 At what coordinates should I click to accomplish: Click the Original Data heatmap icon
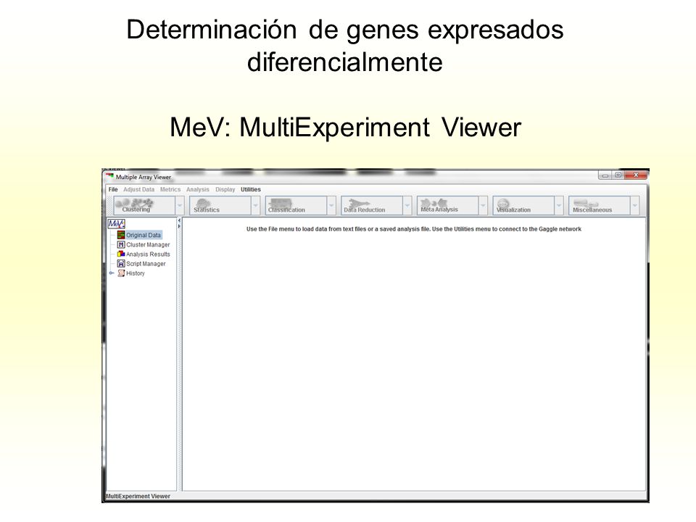[121, 235]
